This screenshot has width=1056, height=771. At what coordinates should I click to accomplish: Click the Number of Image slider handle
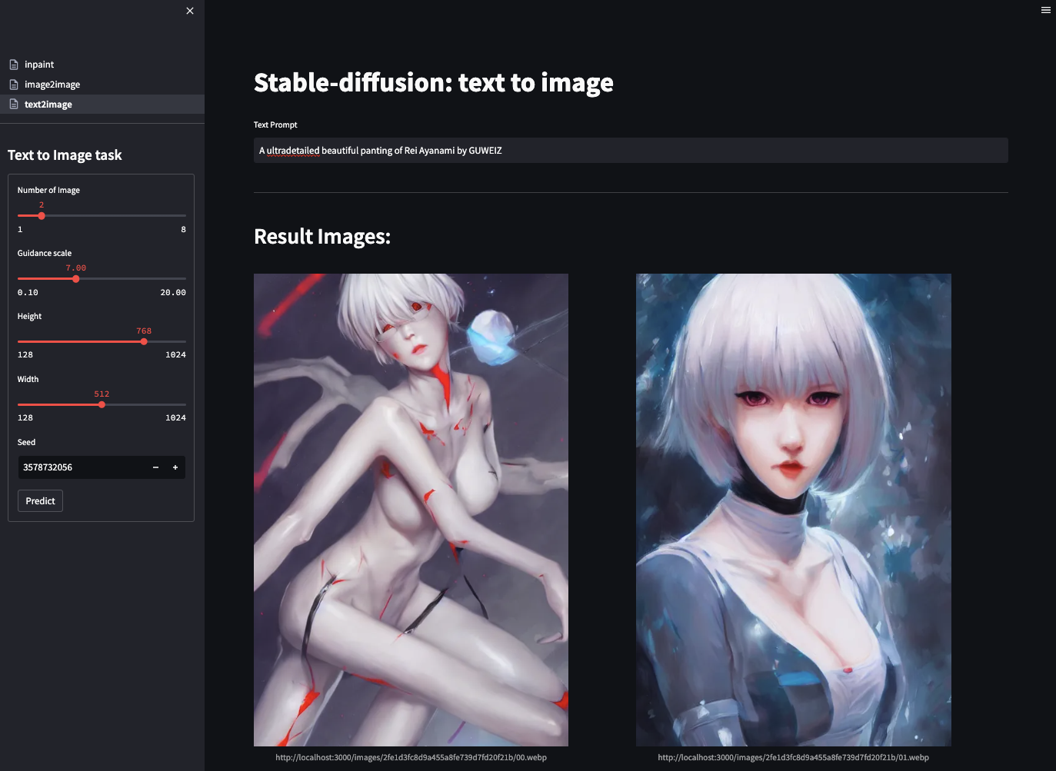[x=42, y=216]
